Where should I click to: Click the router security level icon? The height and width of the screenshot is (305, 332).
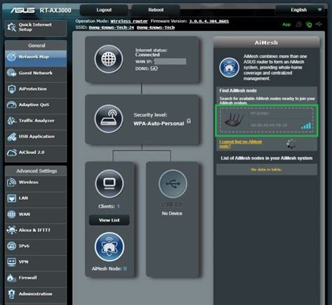tap(109, 119)
